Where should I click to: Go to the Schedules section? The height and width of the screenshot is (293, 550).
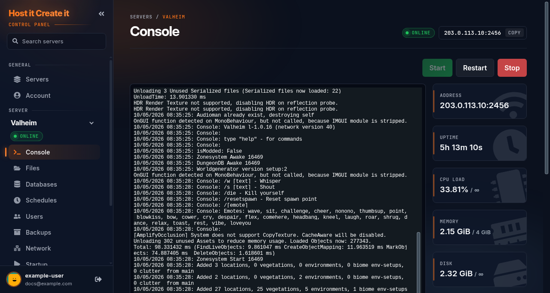pos(54,200)
